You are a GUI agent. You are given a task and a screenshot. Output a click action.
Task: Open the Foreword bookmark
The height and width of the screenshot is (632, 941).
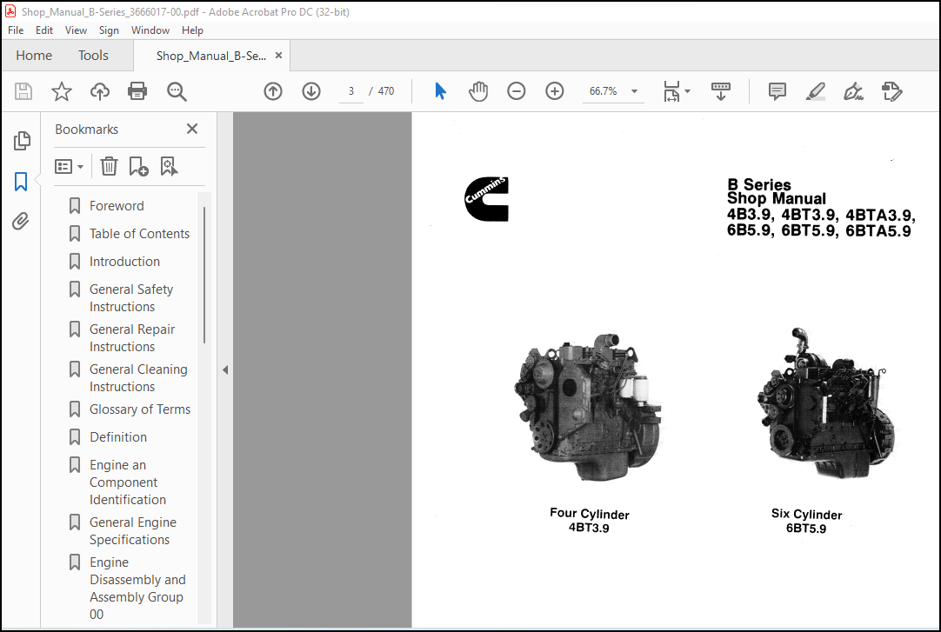click(117, 206)
